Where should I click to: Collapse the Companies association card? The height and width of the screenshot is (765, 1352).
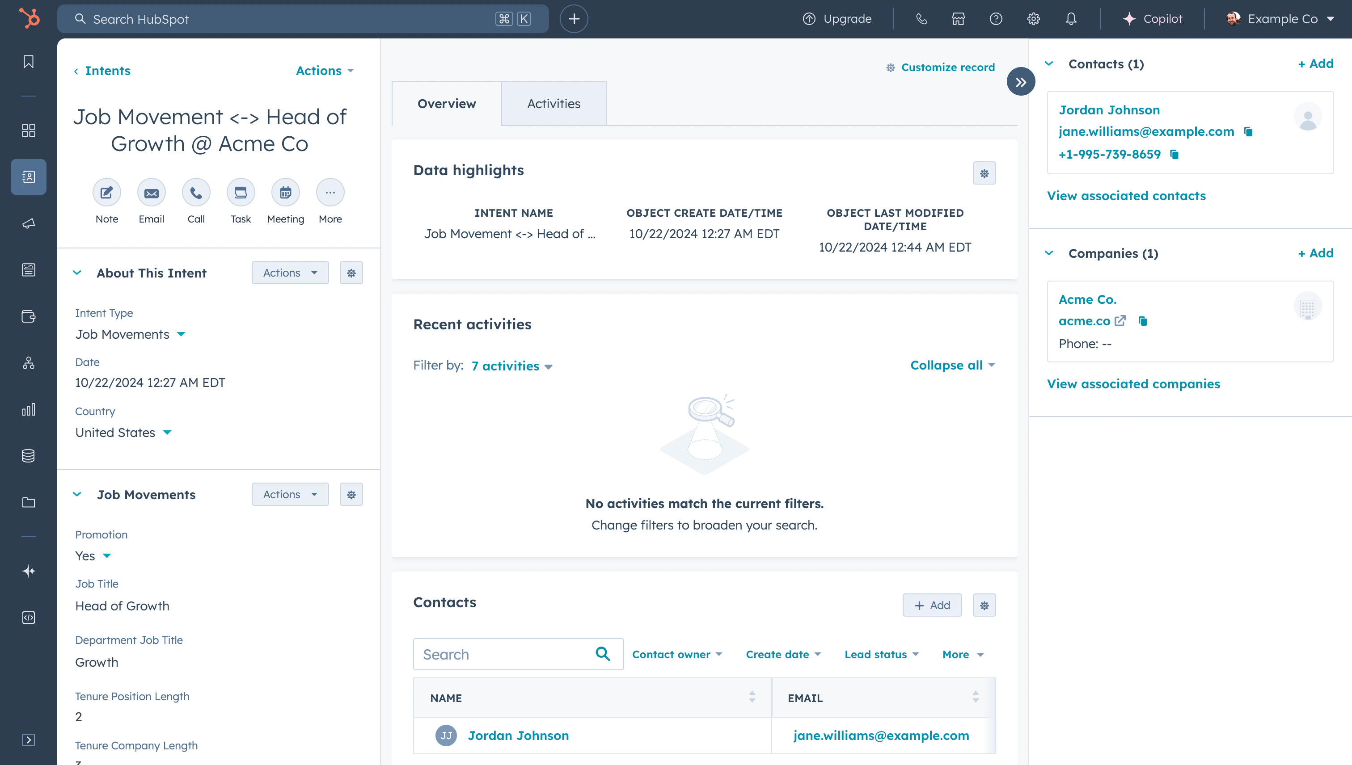(1049, 253)
